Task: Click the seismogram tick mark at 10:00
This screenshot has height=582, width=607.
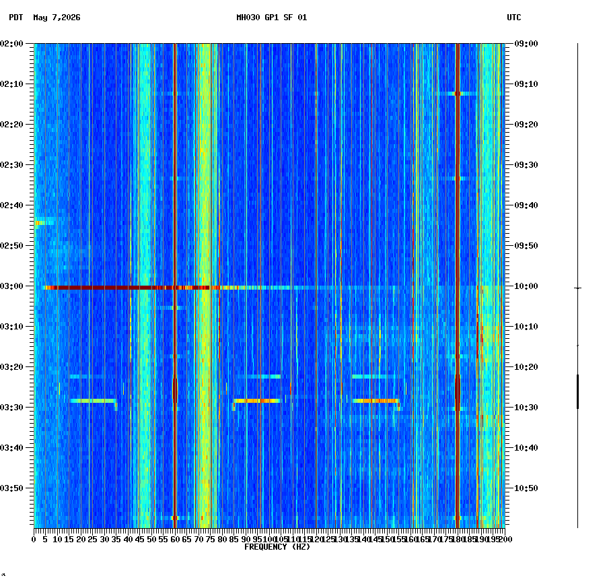Action: click(577, 288)
